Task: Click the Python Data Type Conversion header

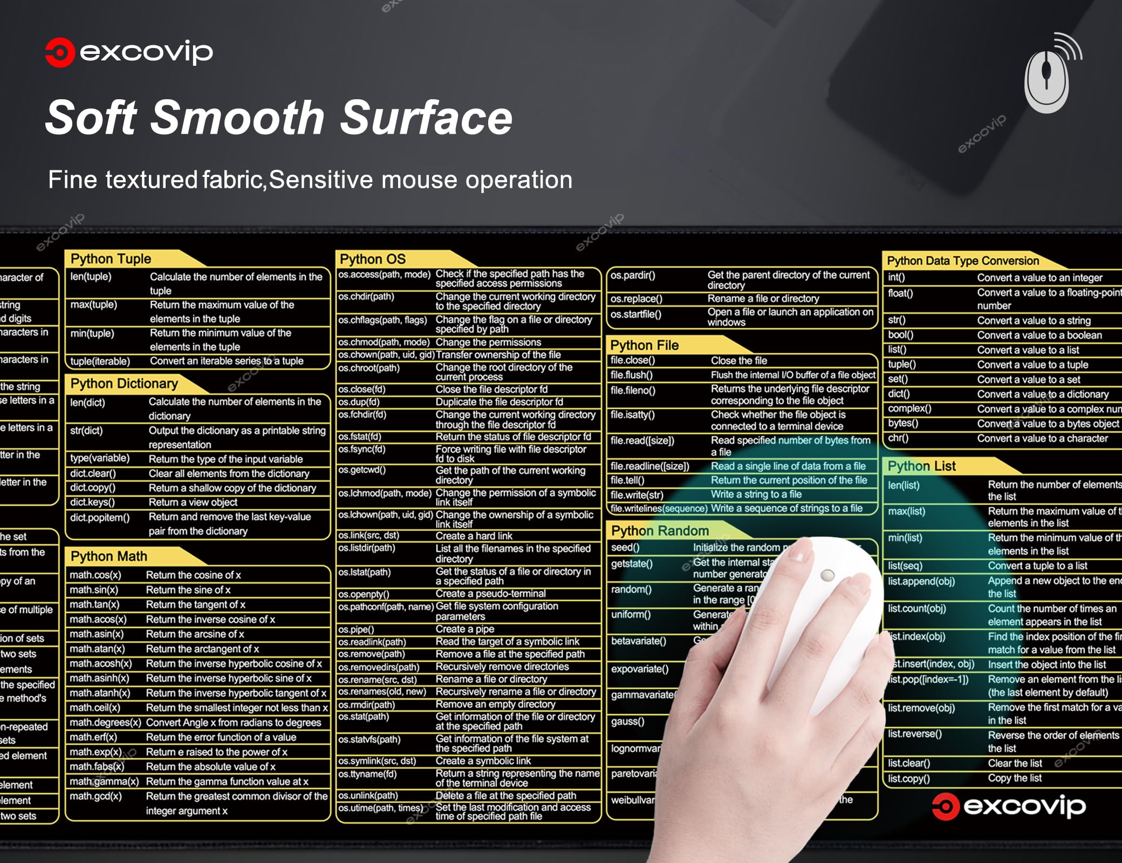Action: 963,261
